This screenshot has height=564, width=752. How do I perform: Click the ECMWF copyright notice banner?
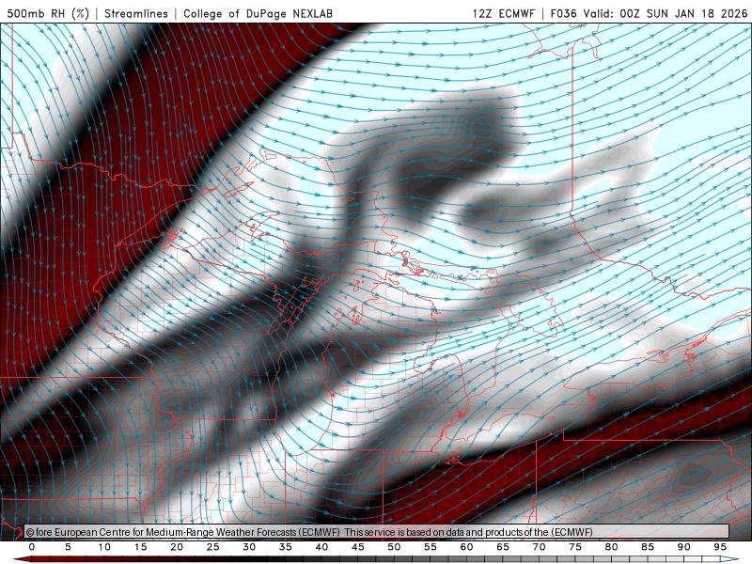(377, 532)
